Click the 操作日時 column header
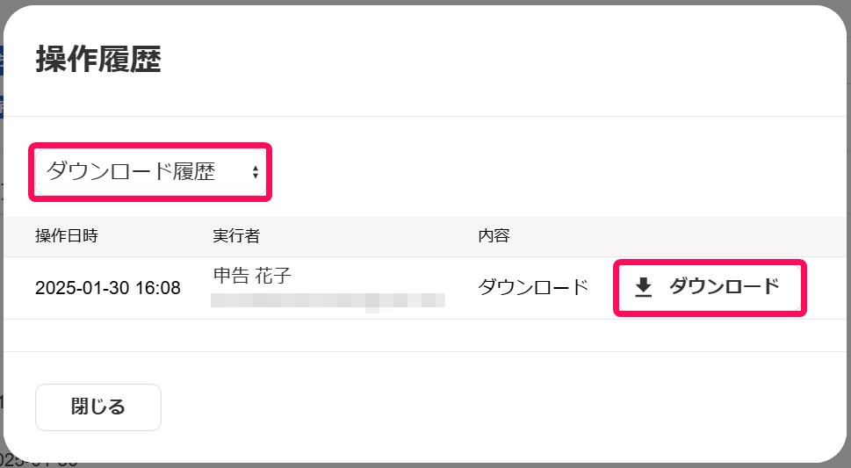This screenshot has width=851, height=468. tap(67, 236)
